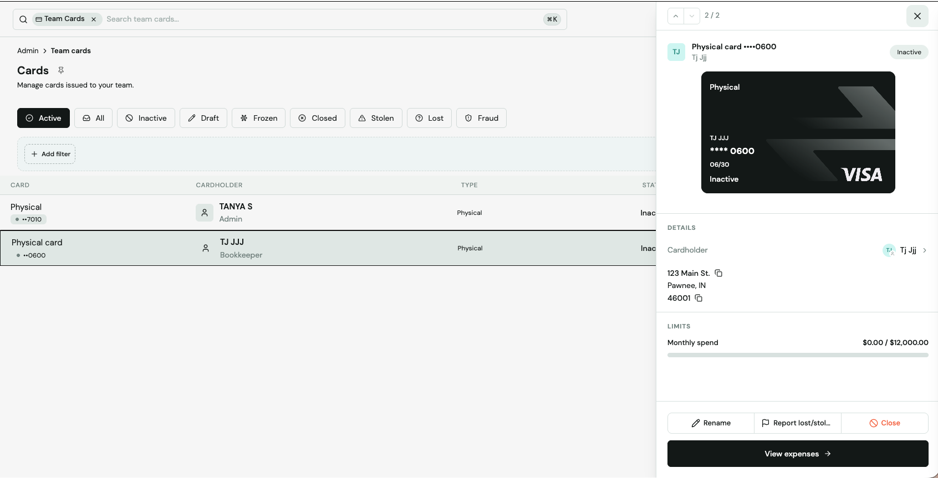Viewport: 938px width, 478px height.
Task: Select the Active filter tab
Action: pos(43,118)
